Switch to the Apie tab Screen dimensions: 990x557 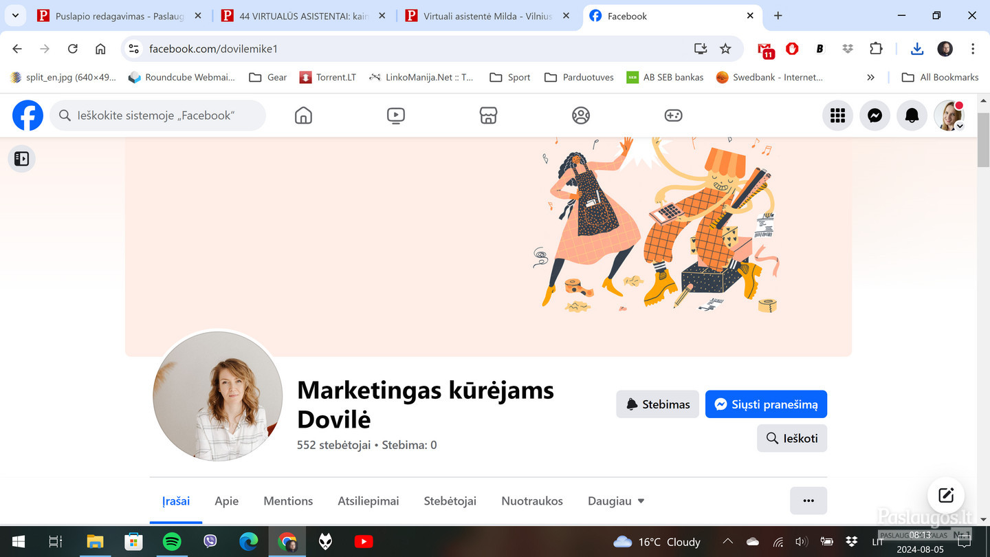(226, 501)
